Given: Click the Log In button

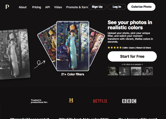Looking at the screenshot, I should [117, 7].
